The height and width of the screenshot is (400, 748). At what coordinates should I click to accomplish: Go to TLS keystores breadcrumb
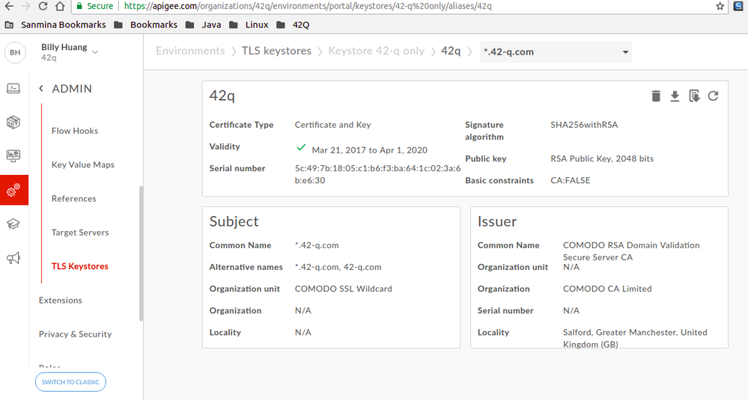(277, 51)
